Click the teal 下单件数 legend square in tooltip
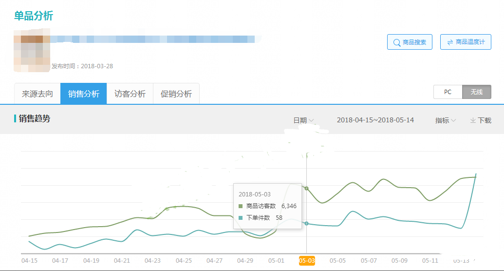Screen dimensions: 504x271 point(241,218)
